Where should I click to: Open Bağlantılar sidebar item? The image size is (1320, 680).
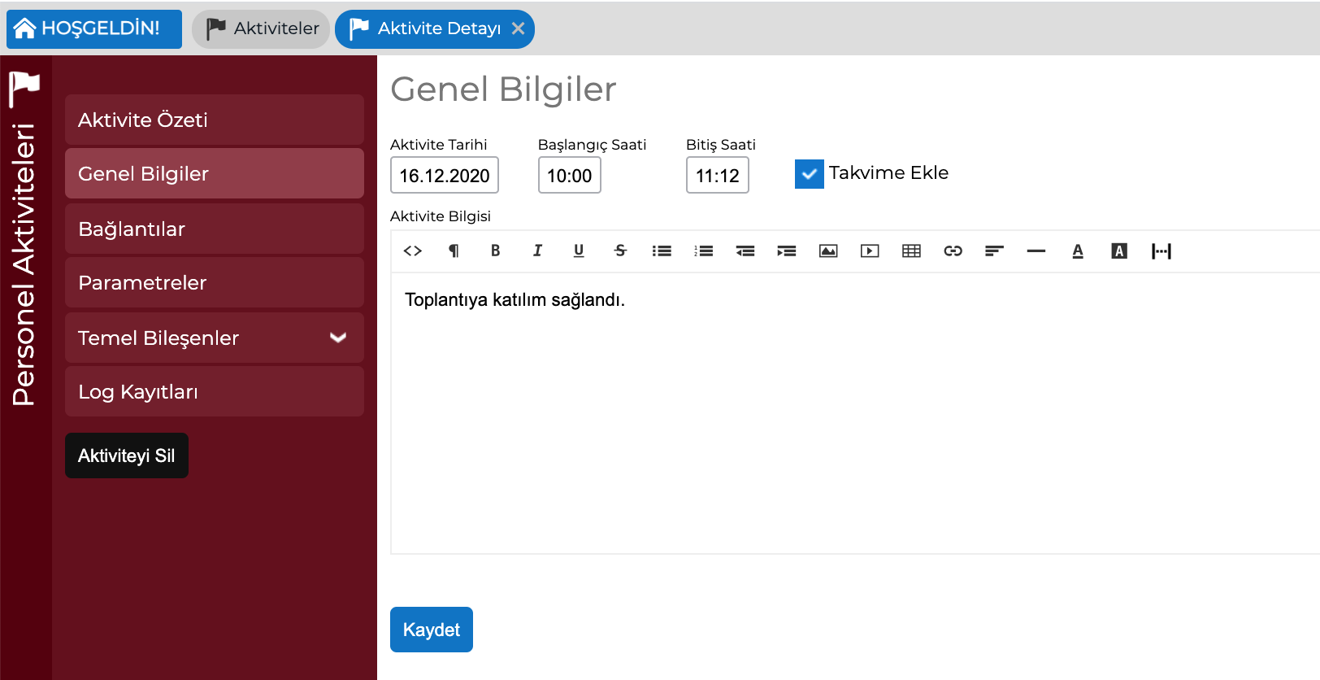point(215,229)
